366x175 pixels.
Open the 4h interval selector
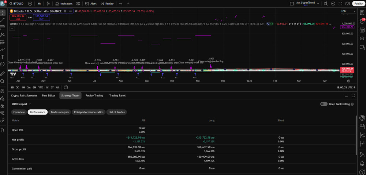(39, 4)
